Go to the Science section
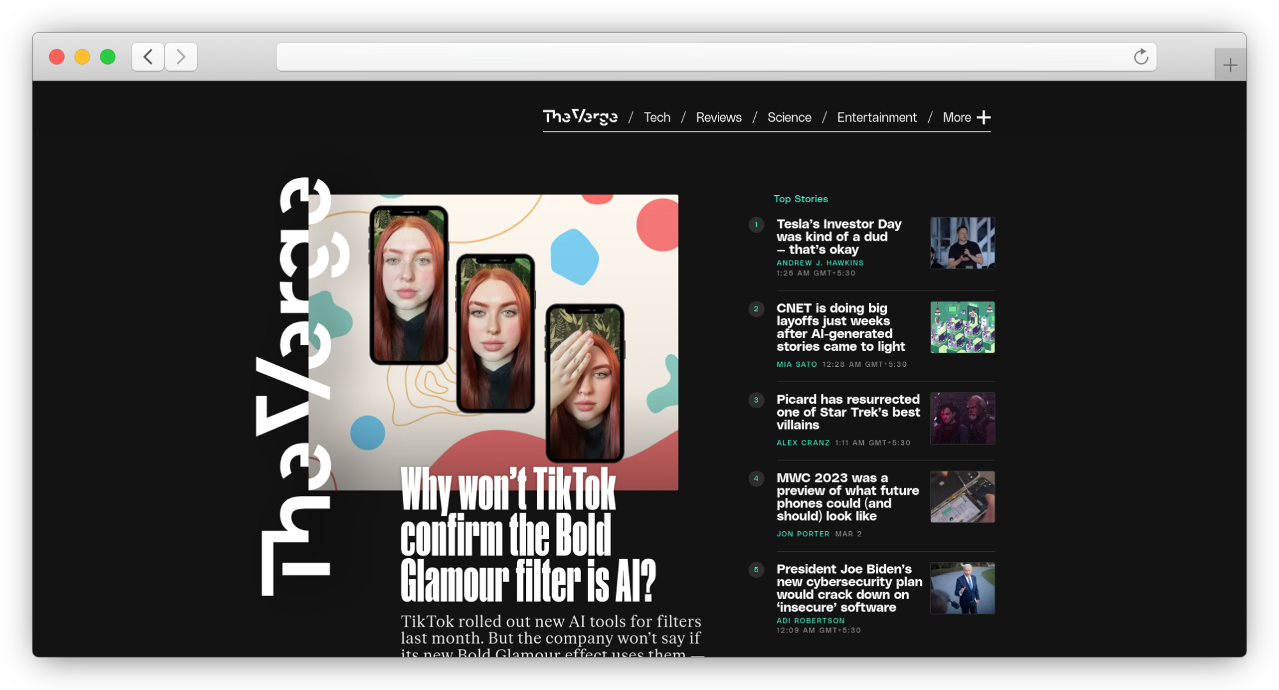Image resolution: width=1279 pixels, height=690 pixels. tap(789, 117)
